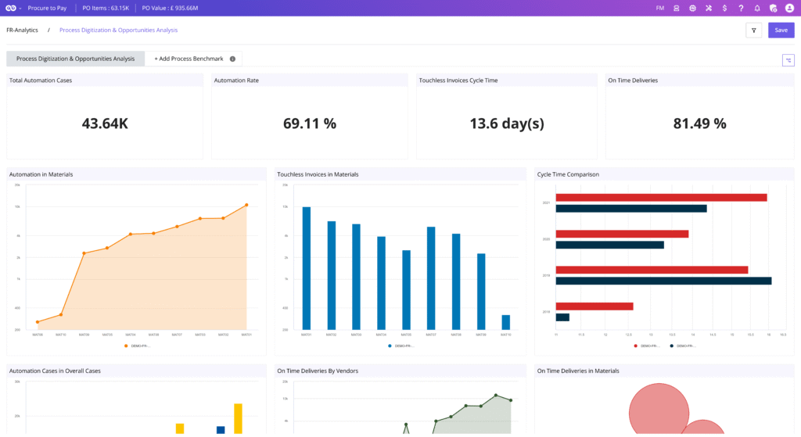This screenshot has height=437, width=801.
Task: Open the FM user initials menu
Action: coord(659,8)
